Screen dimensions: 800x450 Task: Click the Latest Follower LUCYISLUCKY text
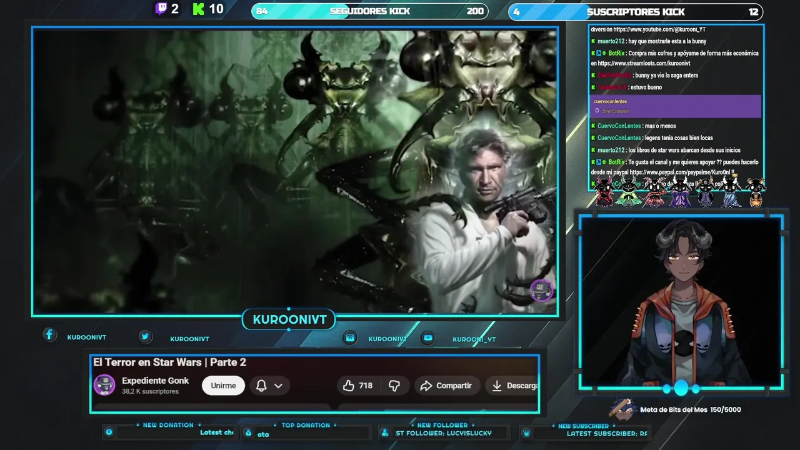coord(444,433)
